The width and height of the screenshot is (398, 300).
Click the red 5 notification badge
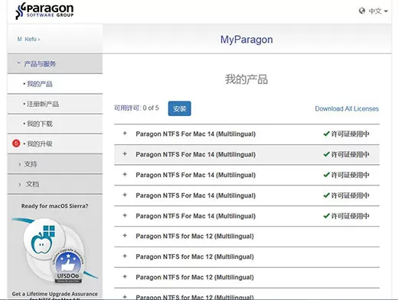16,144
